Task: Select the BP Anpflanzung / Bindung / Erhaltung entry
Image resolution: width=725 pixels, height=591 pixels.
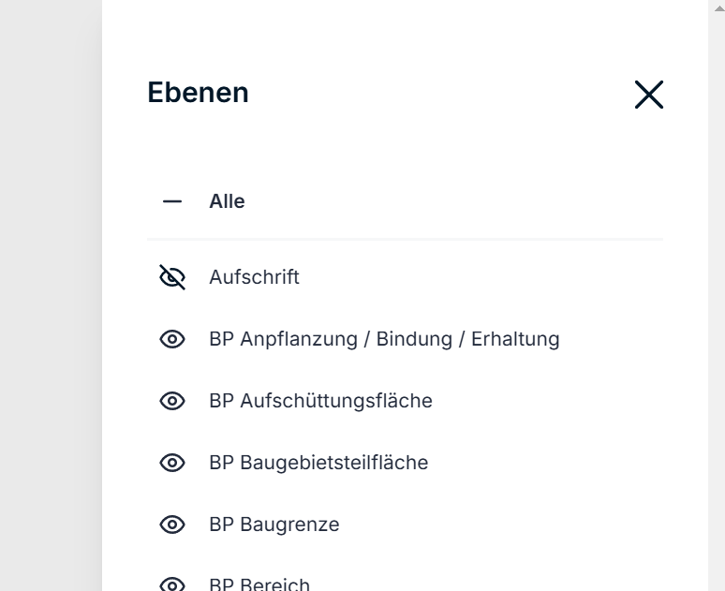Action: point(384,339)
